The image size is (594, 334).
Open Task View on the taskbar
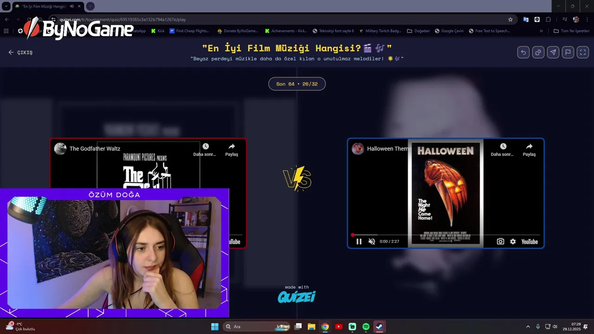298,327
